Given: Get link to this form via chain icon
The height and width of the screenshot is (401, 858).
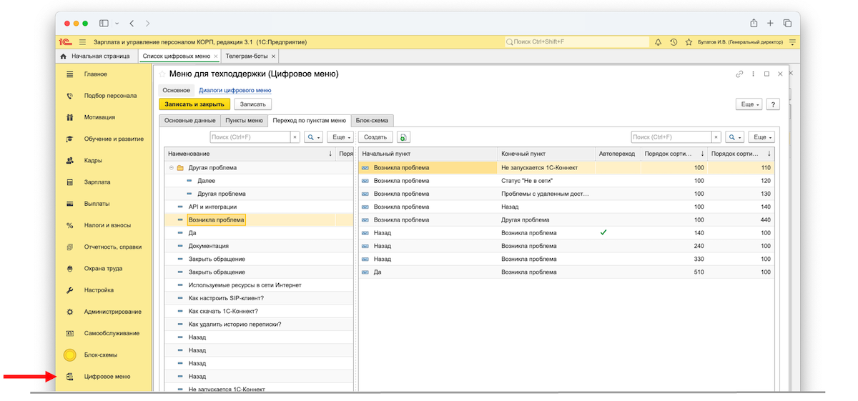Looking at the screenshot, I should click(739, 74).
